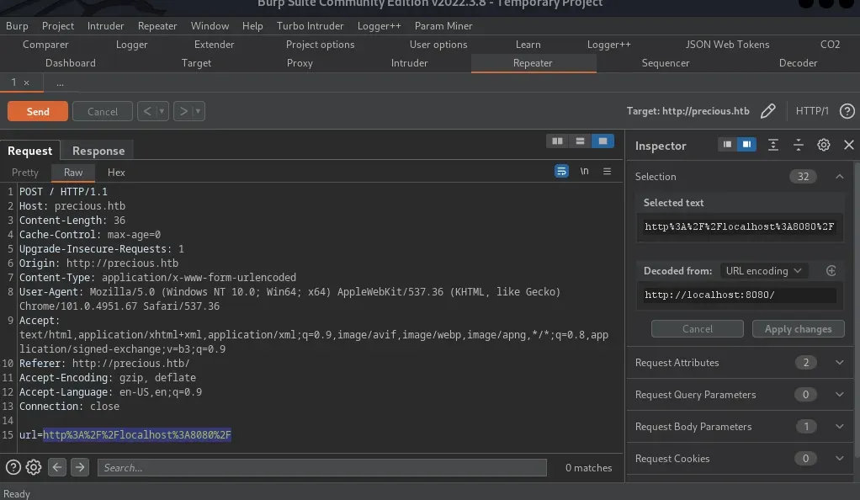
Task: Open the URL encoding dropdown
Action: coord(763,271)
